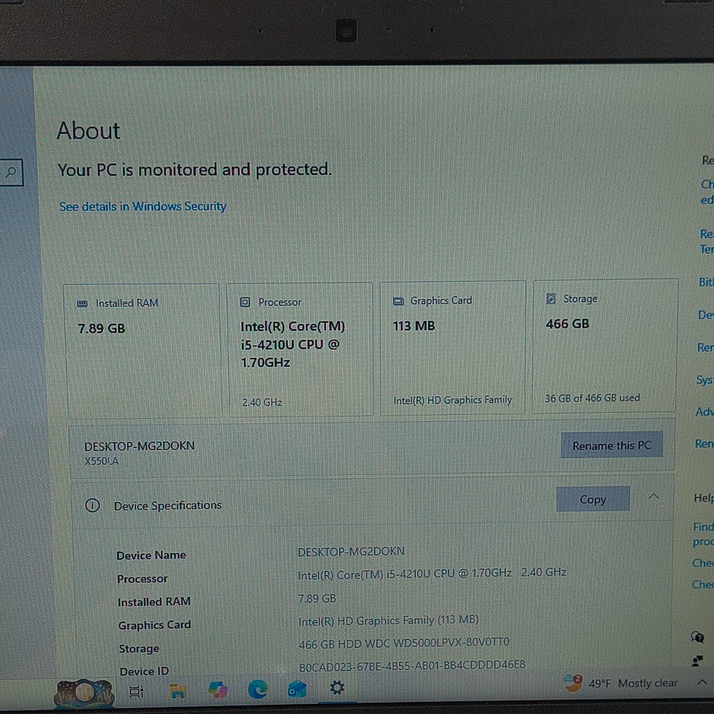Open Task View from the taskbar

pos(137,691)
